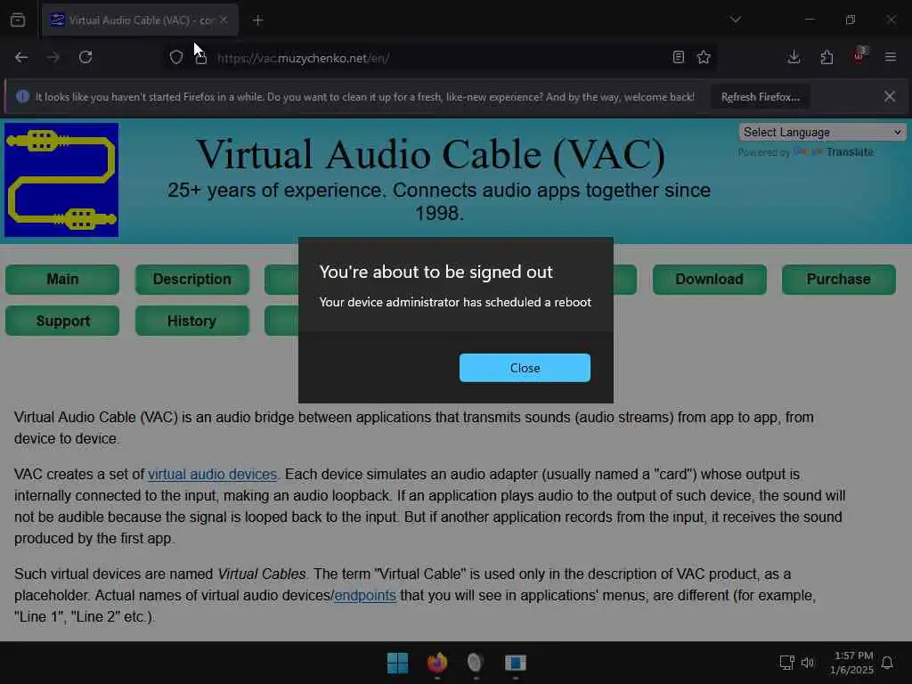Go forward with the forward arrow
Viewport: 912px width, 684px height.
[53, 57]
